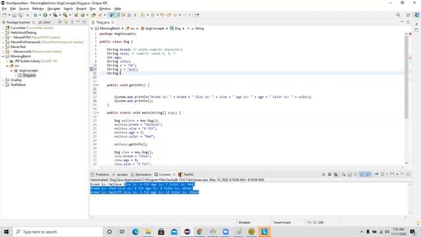The width and height of the screenshot is (421, 237).
Task: Click the Debug toolbar icon
Action: [35, 15]
